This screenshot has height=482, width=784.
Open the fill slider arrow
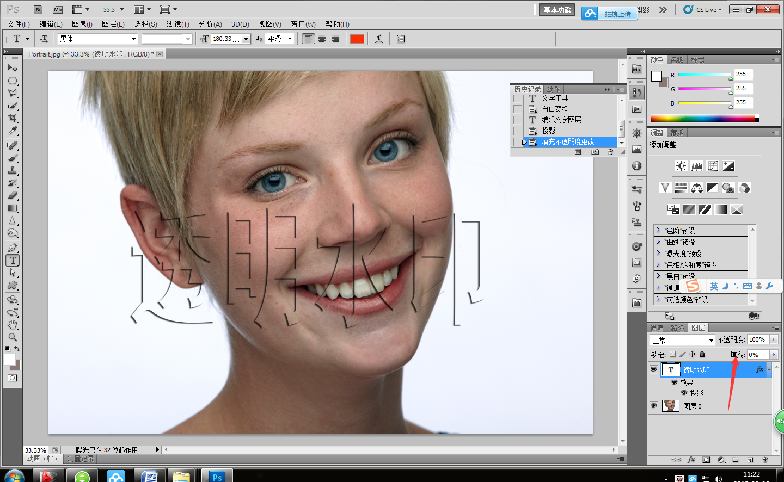[774, 355]
